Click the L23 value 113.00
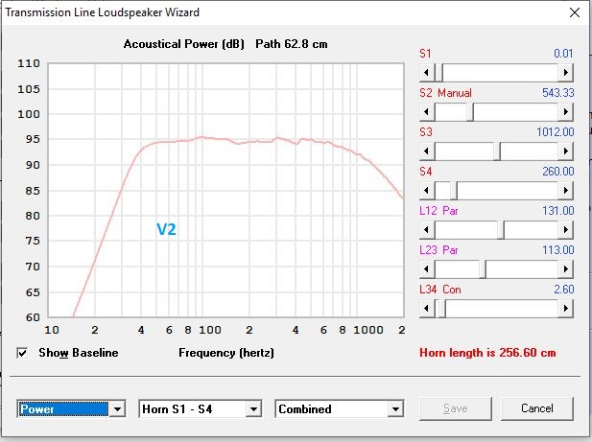 558,250
